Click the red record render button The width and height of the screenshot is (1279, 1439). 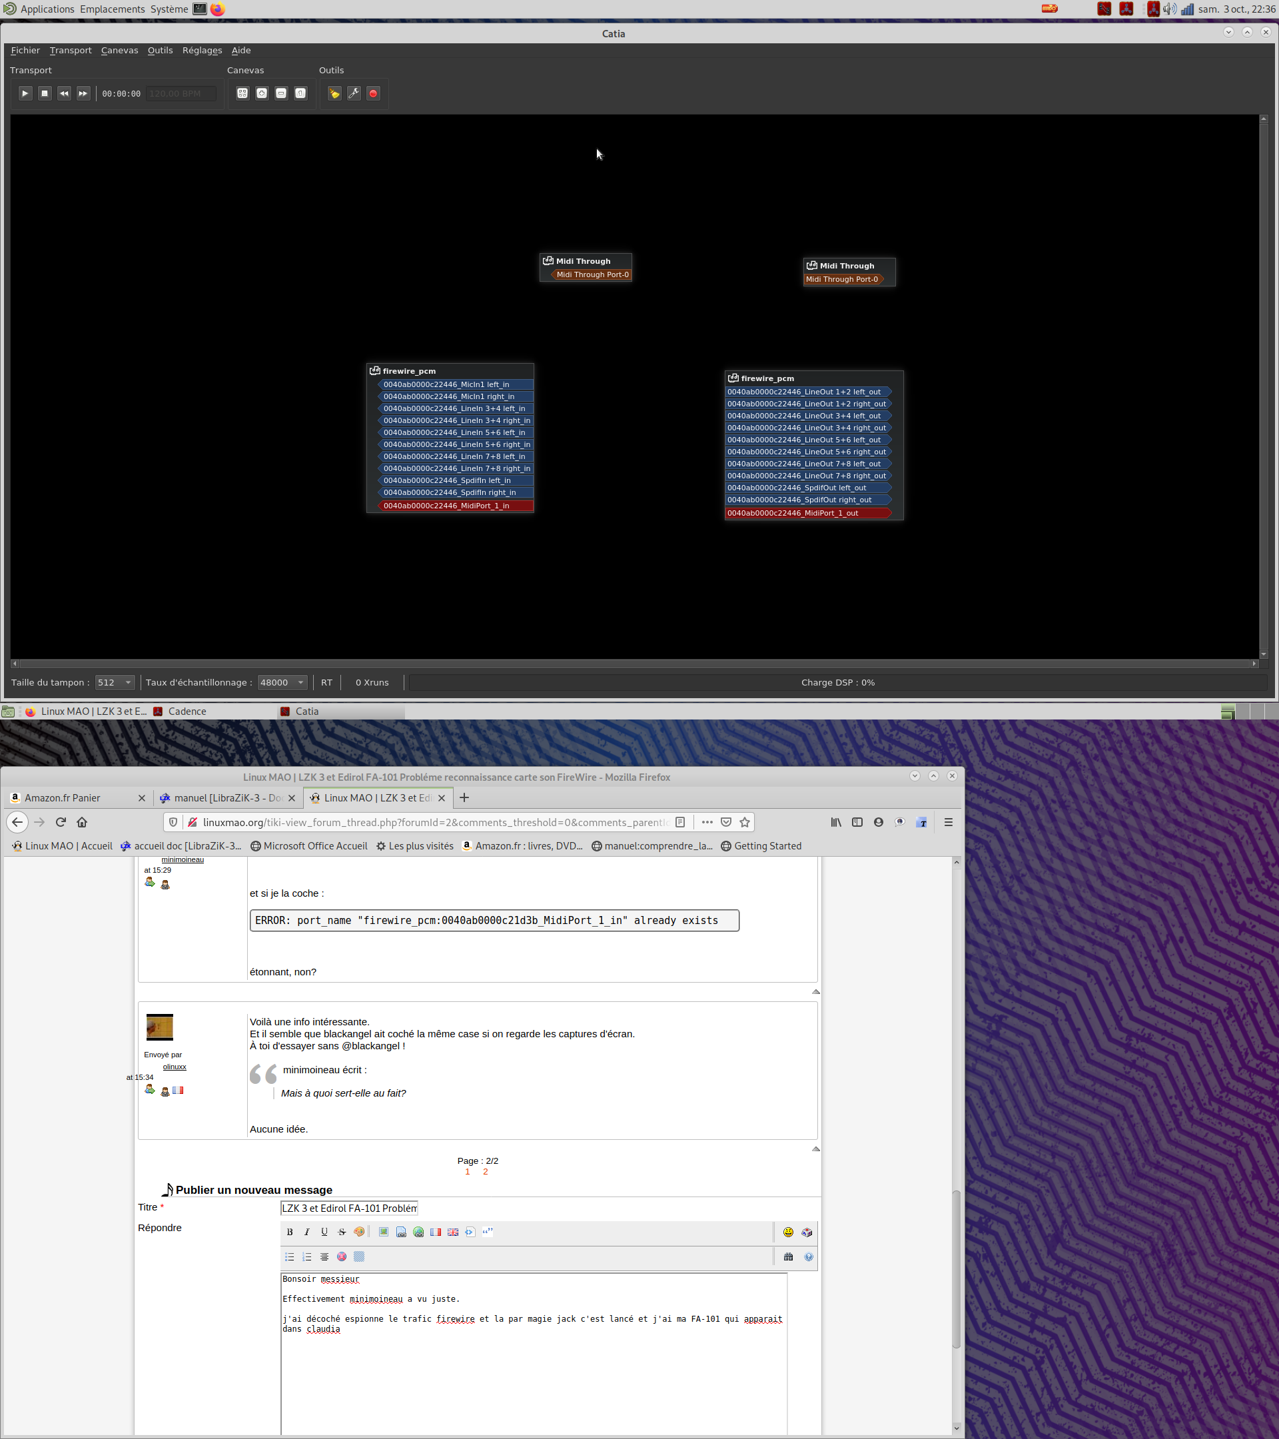point(373,94)
